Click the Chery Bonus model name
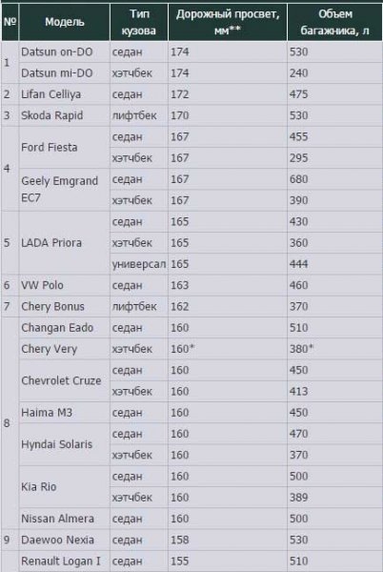Viewport: 383px width, 572px height. (x=52, y=306)
